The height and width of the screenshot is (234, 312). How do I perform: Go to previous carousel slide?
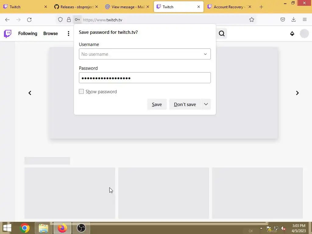coord(30,93)
